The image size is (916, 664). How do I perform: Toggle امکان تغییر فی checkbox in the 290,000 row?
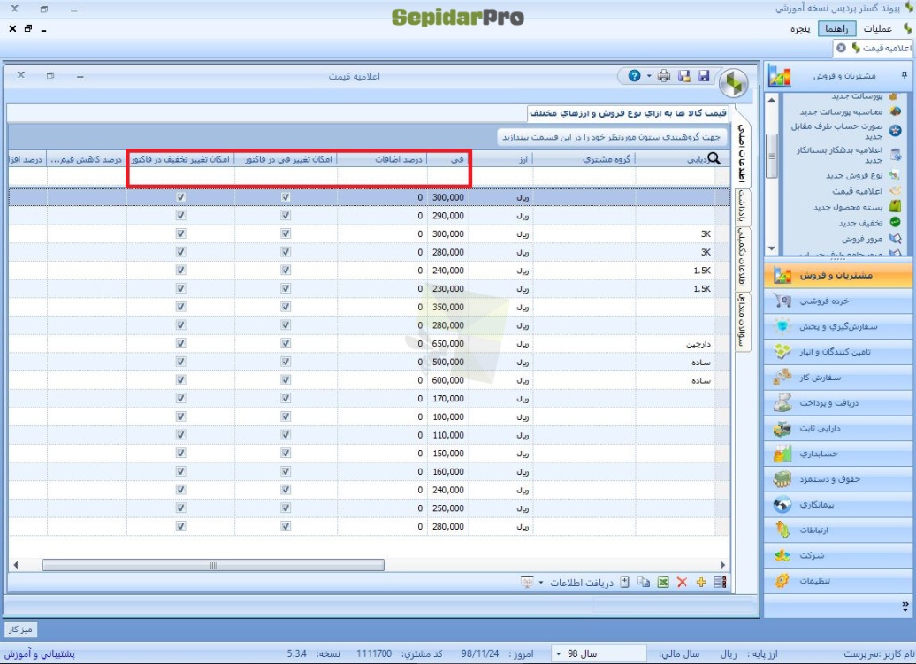[286, 216]
